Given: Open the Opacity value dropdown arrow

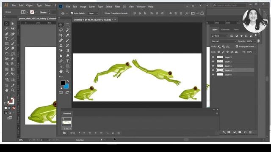Looking at the screenshot, I should [x=255, y=41].
